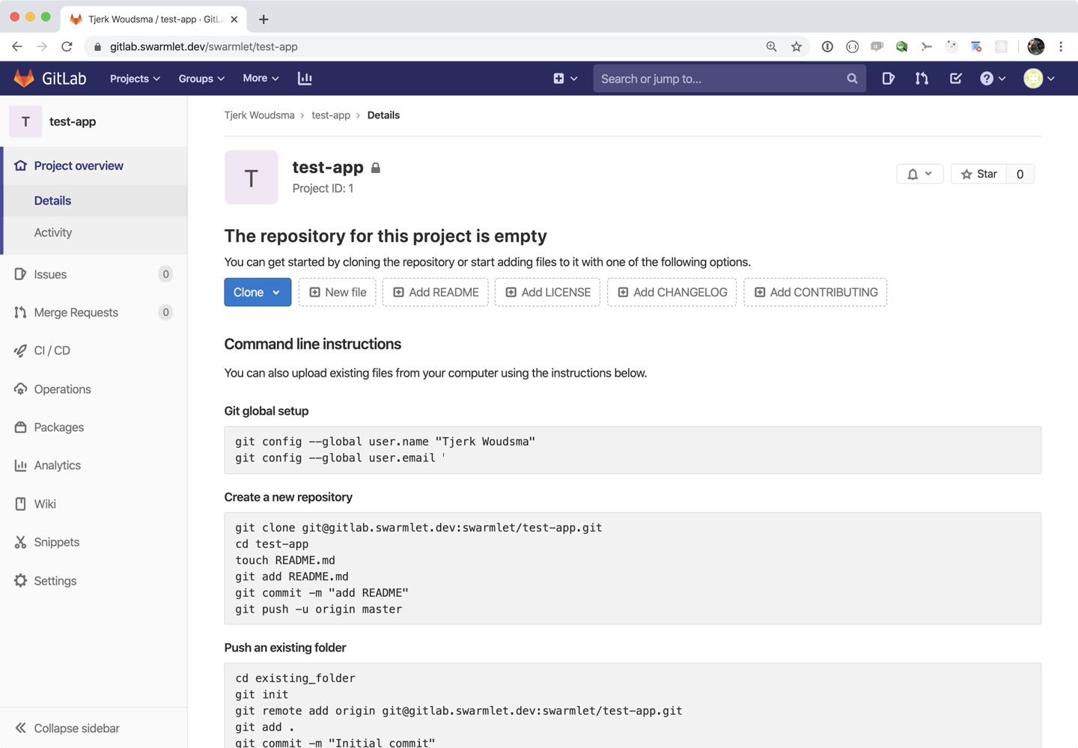Open Settings in the sidebar
The width and height of the screenshot is (1078, 748).
(55, 581)
